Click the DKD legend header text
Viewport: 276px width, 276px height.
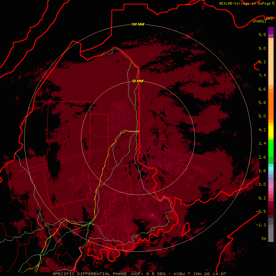coord(269,18)
